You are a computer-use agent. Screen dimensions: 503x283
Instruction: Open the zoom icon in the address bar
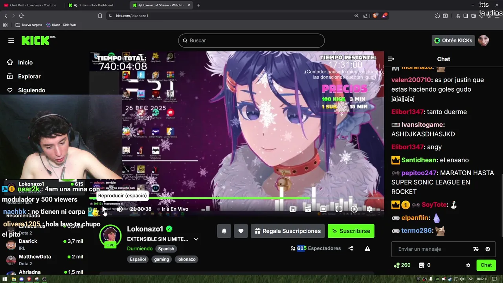tap(356, 16)
